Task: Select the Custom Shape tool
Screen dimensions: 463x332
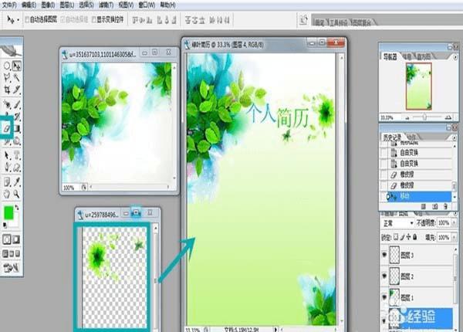Action: (x=17, y=168)
